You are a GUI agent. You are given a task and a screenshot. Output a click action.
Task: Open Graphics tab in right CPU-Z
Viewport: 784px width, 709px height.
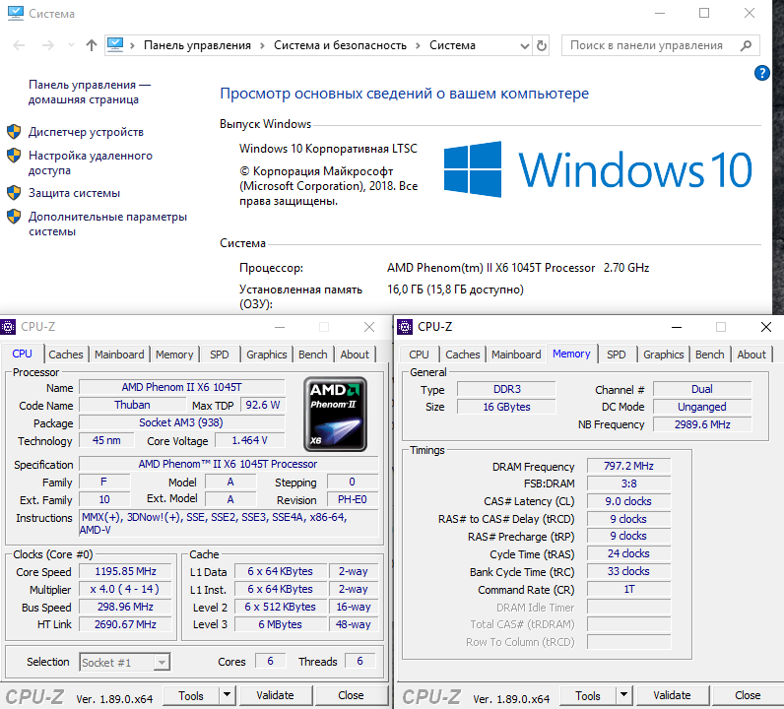pyautogui.click(x=664, y=354)
